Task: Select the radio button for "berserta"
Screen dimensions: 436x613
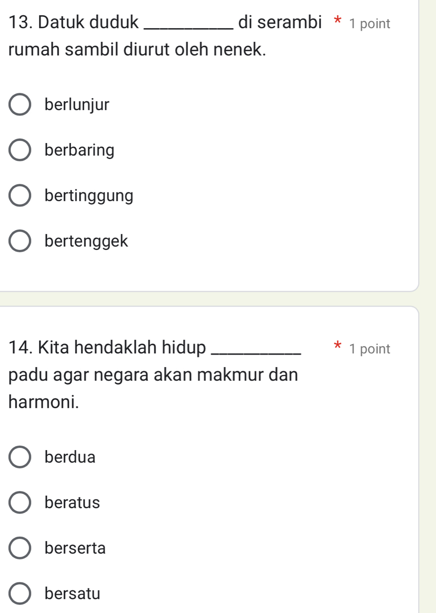Action: coord(19,548)
